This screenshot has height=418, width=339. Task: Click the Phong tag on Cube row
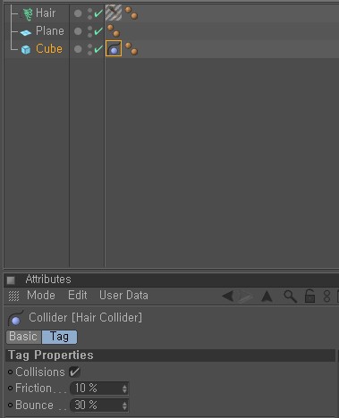[131, 48]
